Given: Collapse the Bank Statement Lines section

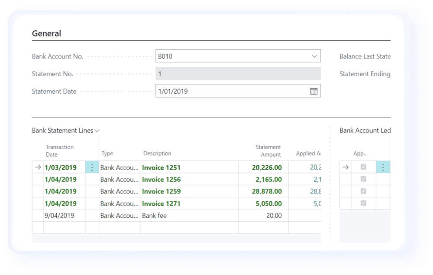Looking at the screenshot, I should click(96, 130).
